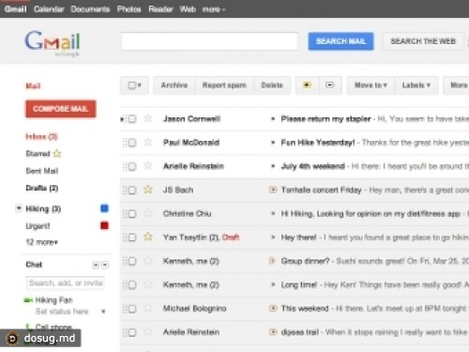
Task: Star the Paul McDonald email
Action: 148,142
